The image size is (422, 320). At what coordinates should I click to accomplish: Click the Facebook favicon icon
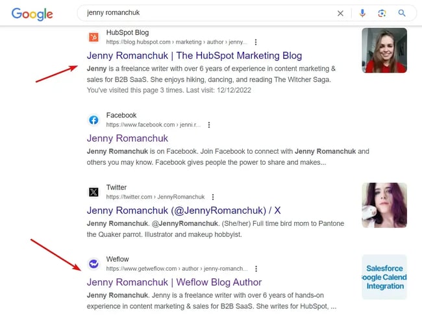pyautogui.click(x=93, y=120)
